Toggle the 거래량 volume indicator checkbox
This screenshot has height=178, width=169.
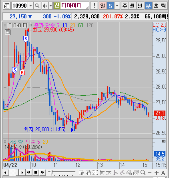tap(5, 142)
